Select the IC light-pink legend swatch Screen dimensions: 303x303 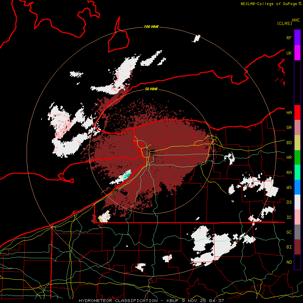(297, 217)
